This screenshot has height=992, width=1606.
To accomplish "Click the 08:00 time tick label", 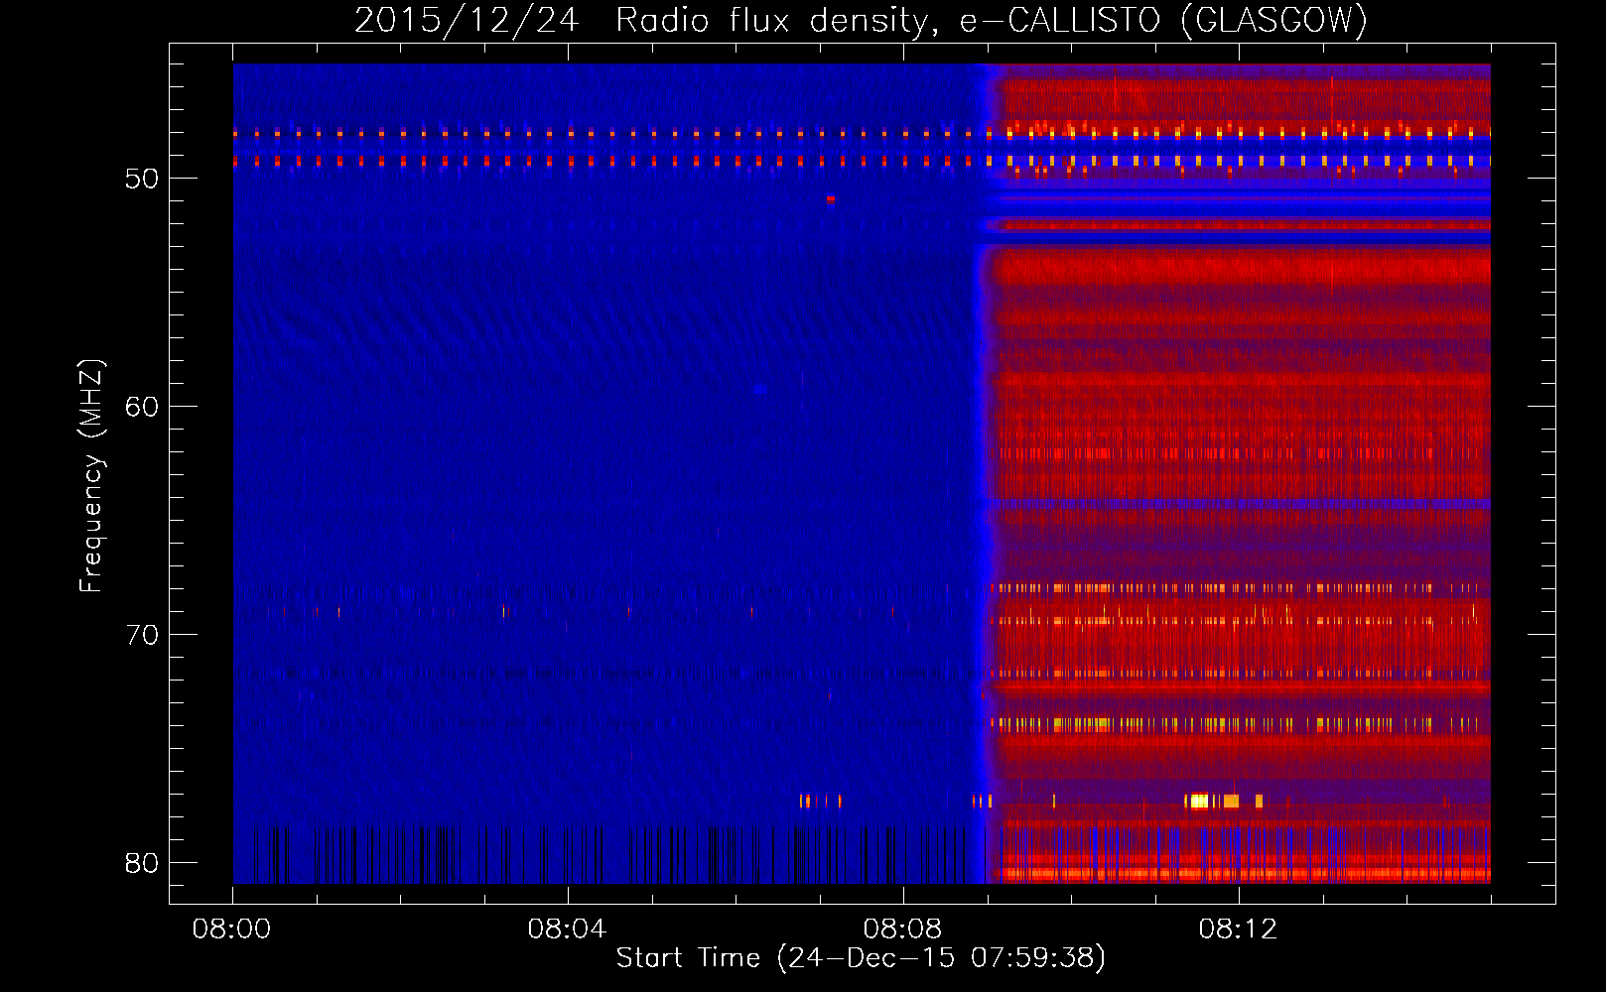I will tap(231, 930).
